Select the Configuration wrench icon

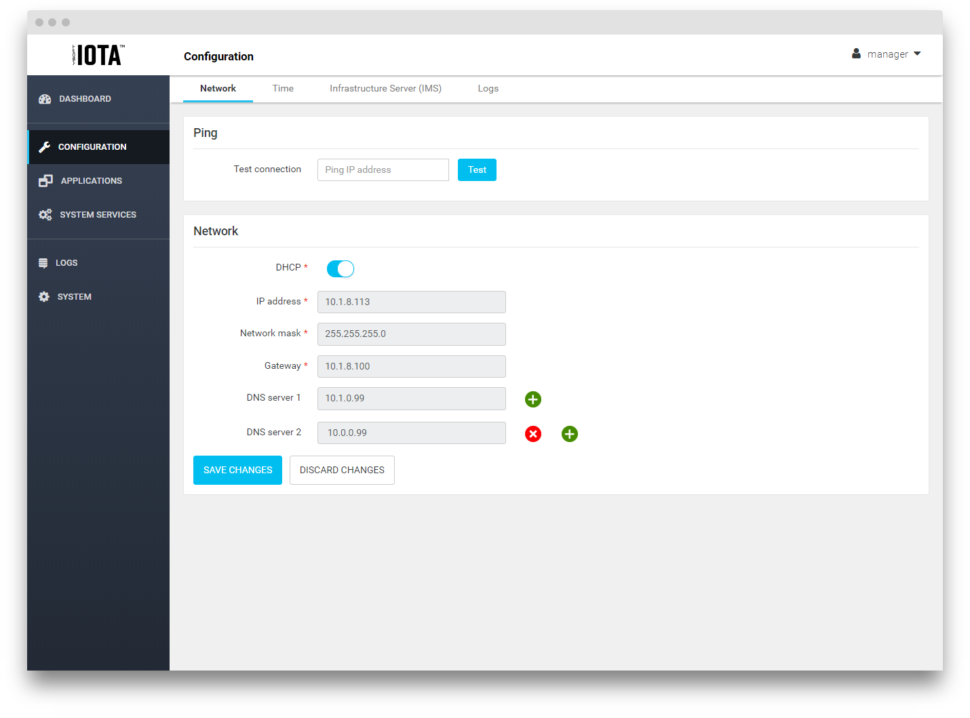click(x=45, y=147)
